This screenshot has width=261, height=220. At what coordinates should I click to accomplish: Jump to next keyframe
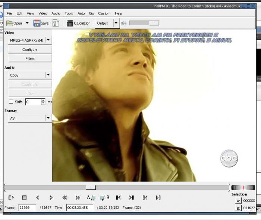click(78, 198)
